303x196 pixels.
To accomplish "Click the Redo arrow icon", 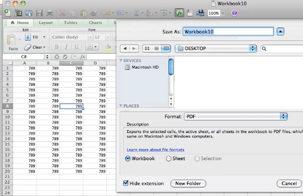I will point(120,13).
